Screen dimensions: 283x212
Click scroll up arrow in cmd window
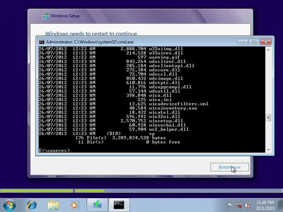268,49
